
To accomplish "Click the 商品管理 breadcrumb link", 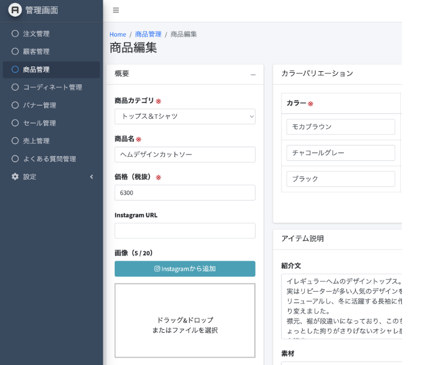I will 148,34.
